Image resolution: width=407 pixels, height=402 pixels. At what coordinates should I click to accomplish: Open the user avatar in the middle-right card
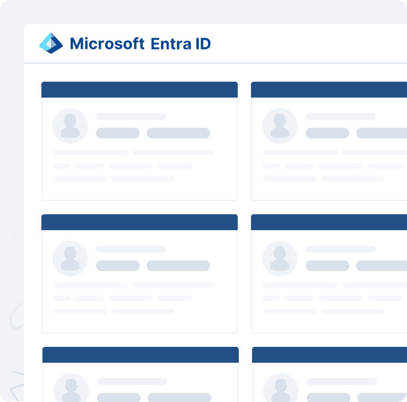click(x=280, y=258)
